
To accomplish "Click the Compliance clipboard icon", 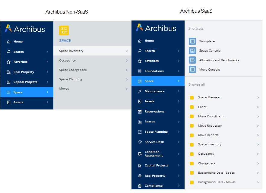I will point(140,186).
